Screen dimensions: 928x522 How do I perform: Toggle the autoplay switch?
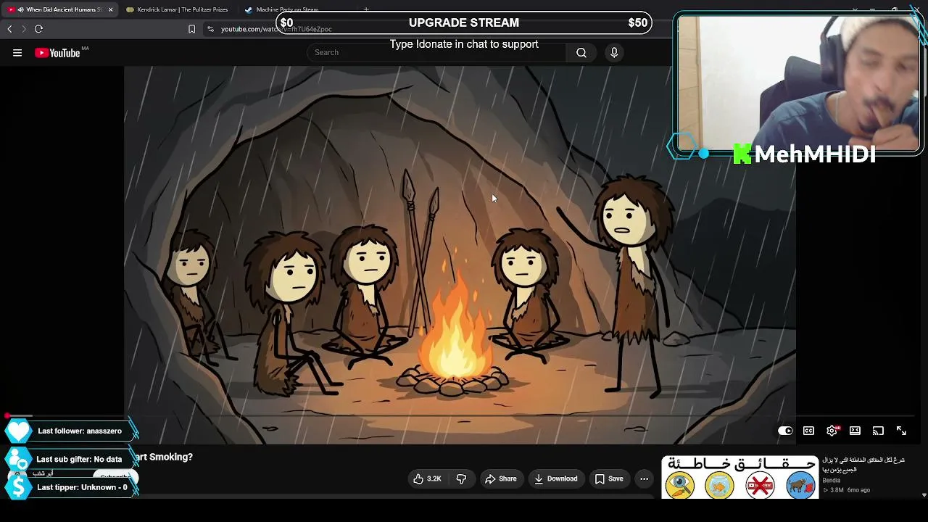tap(785, 431)
